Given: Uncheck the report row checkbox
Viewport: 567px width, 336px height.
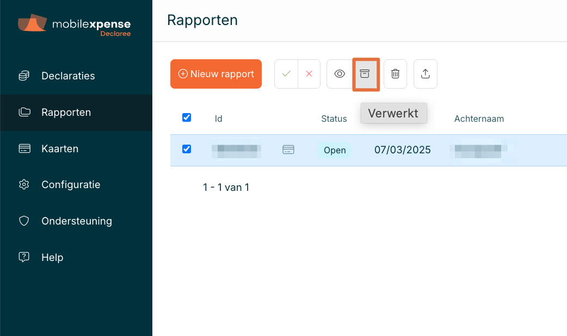Looking at the screenshot, I should coord(187,149).
